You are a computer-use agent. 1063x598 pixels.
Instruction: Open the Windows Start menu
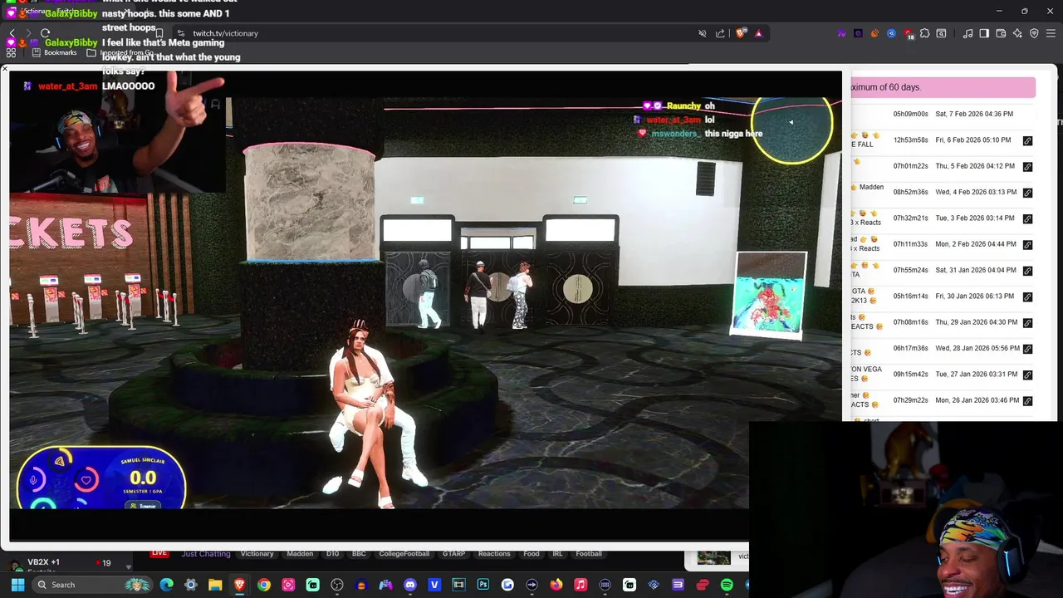17,585
